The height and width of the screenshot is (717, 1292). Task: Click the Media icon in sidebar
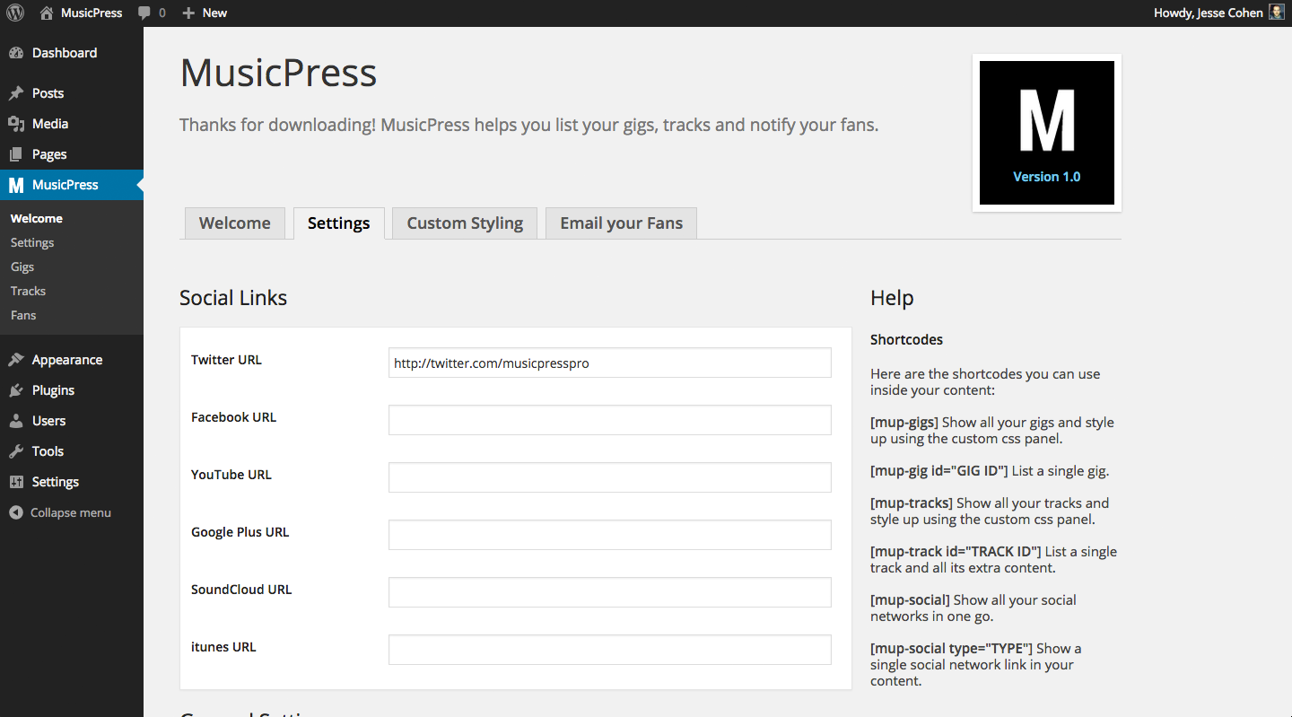coord(16,124)
